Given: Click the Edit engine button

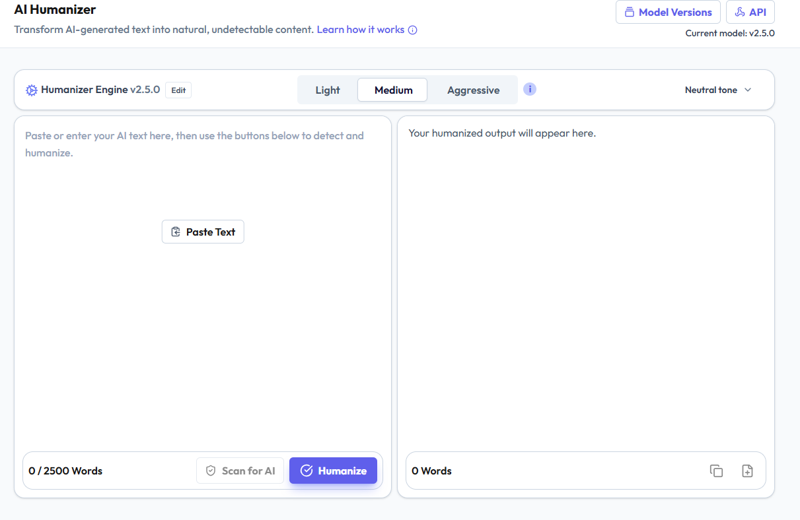Looking at the screenshot, I should pos(178,90).
